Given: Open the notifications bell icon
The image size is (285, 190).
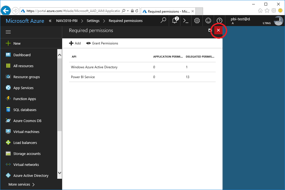Looking at the screenshot, I should pos(175,21).
